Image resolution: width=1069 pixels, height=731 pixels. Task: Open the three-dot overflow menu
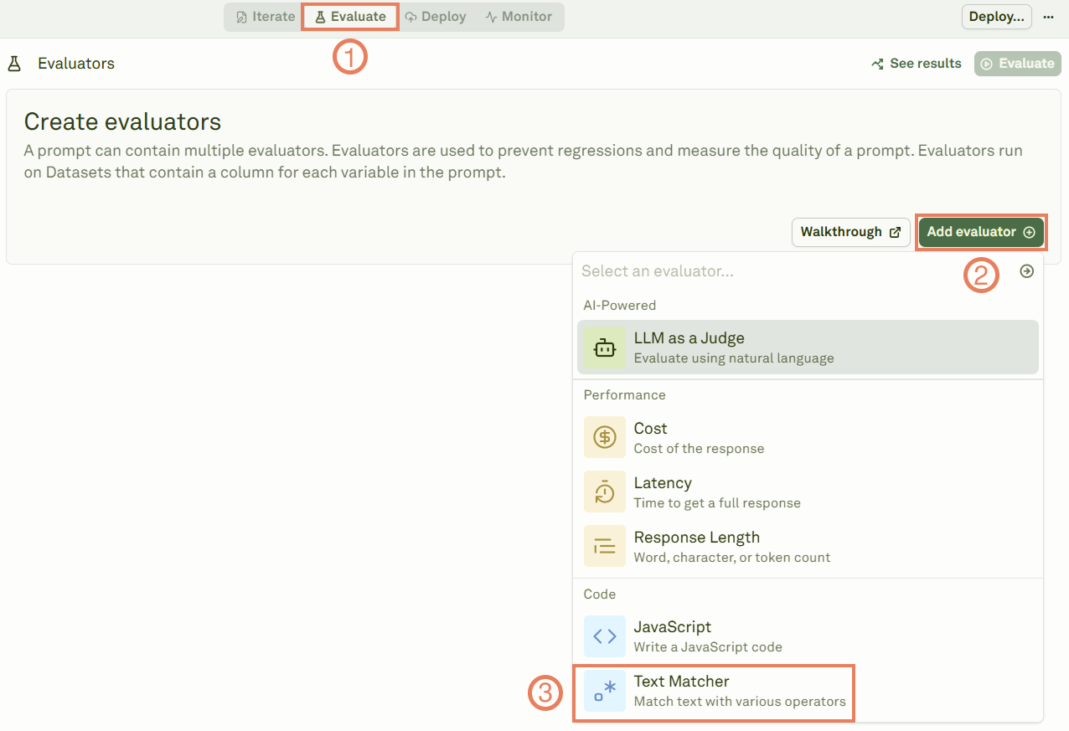coord(1048,16)
